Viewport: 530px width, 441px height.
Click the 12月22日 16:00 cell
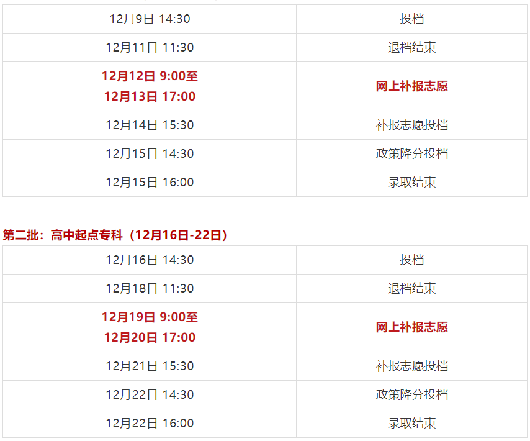pyautogui.click(x=150, y=423)
